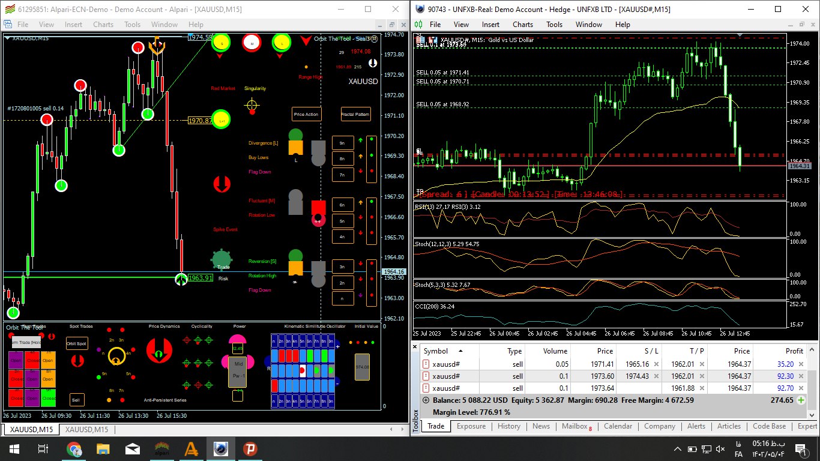Click the large red Price Dynamics arrow icon
Image resolution: width=820 pixels, height=461 pixels.
point(160,350)
